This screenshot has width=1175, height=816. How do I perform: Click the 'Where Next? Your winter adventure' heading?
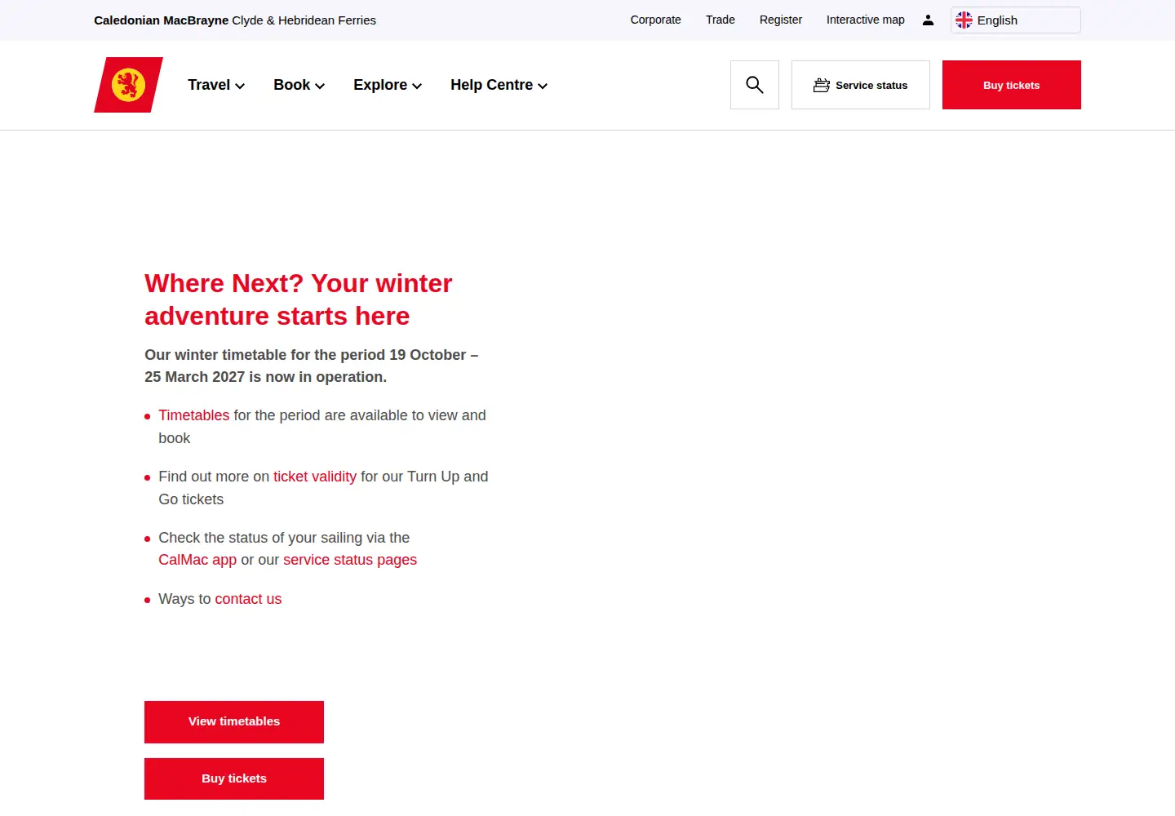point(299,299)
